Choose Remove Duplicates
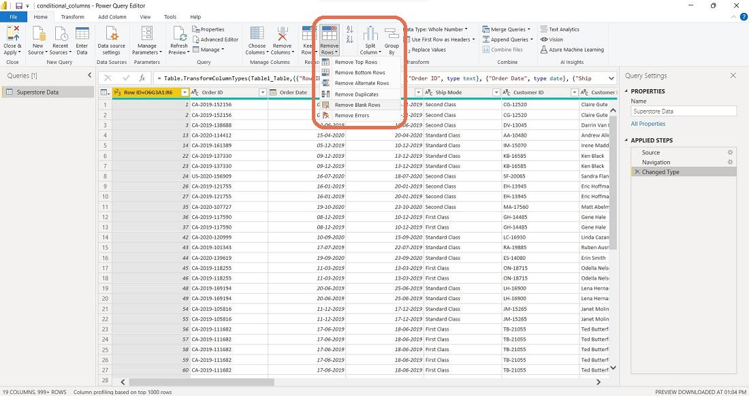Image resolution: width=749 pixels, height=396 pixels. tap(360, 95)
